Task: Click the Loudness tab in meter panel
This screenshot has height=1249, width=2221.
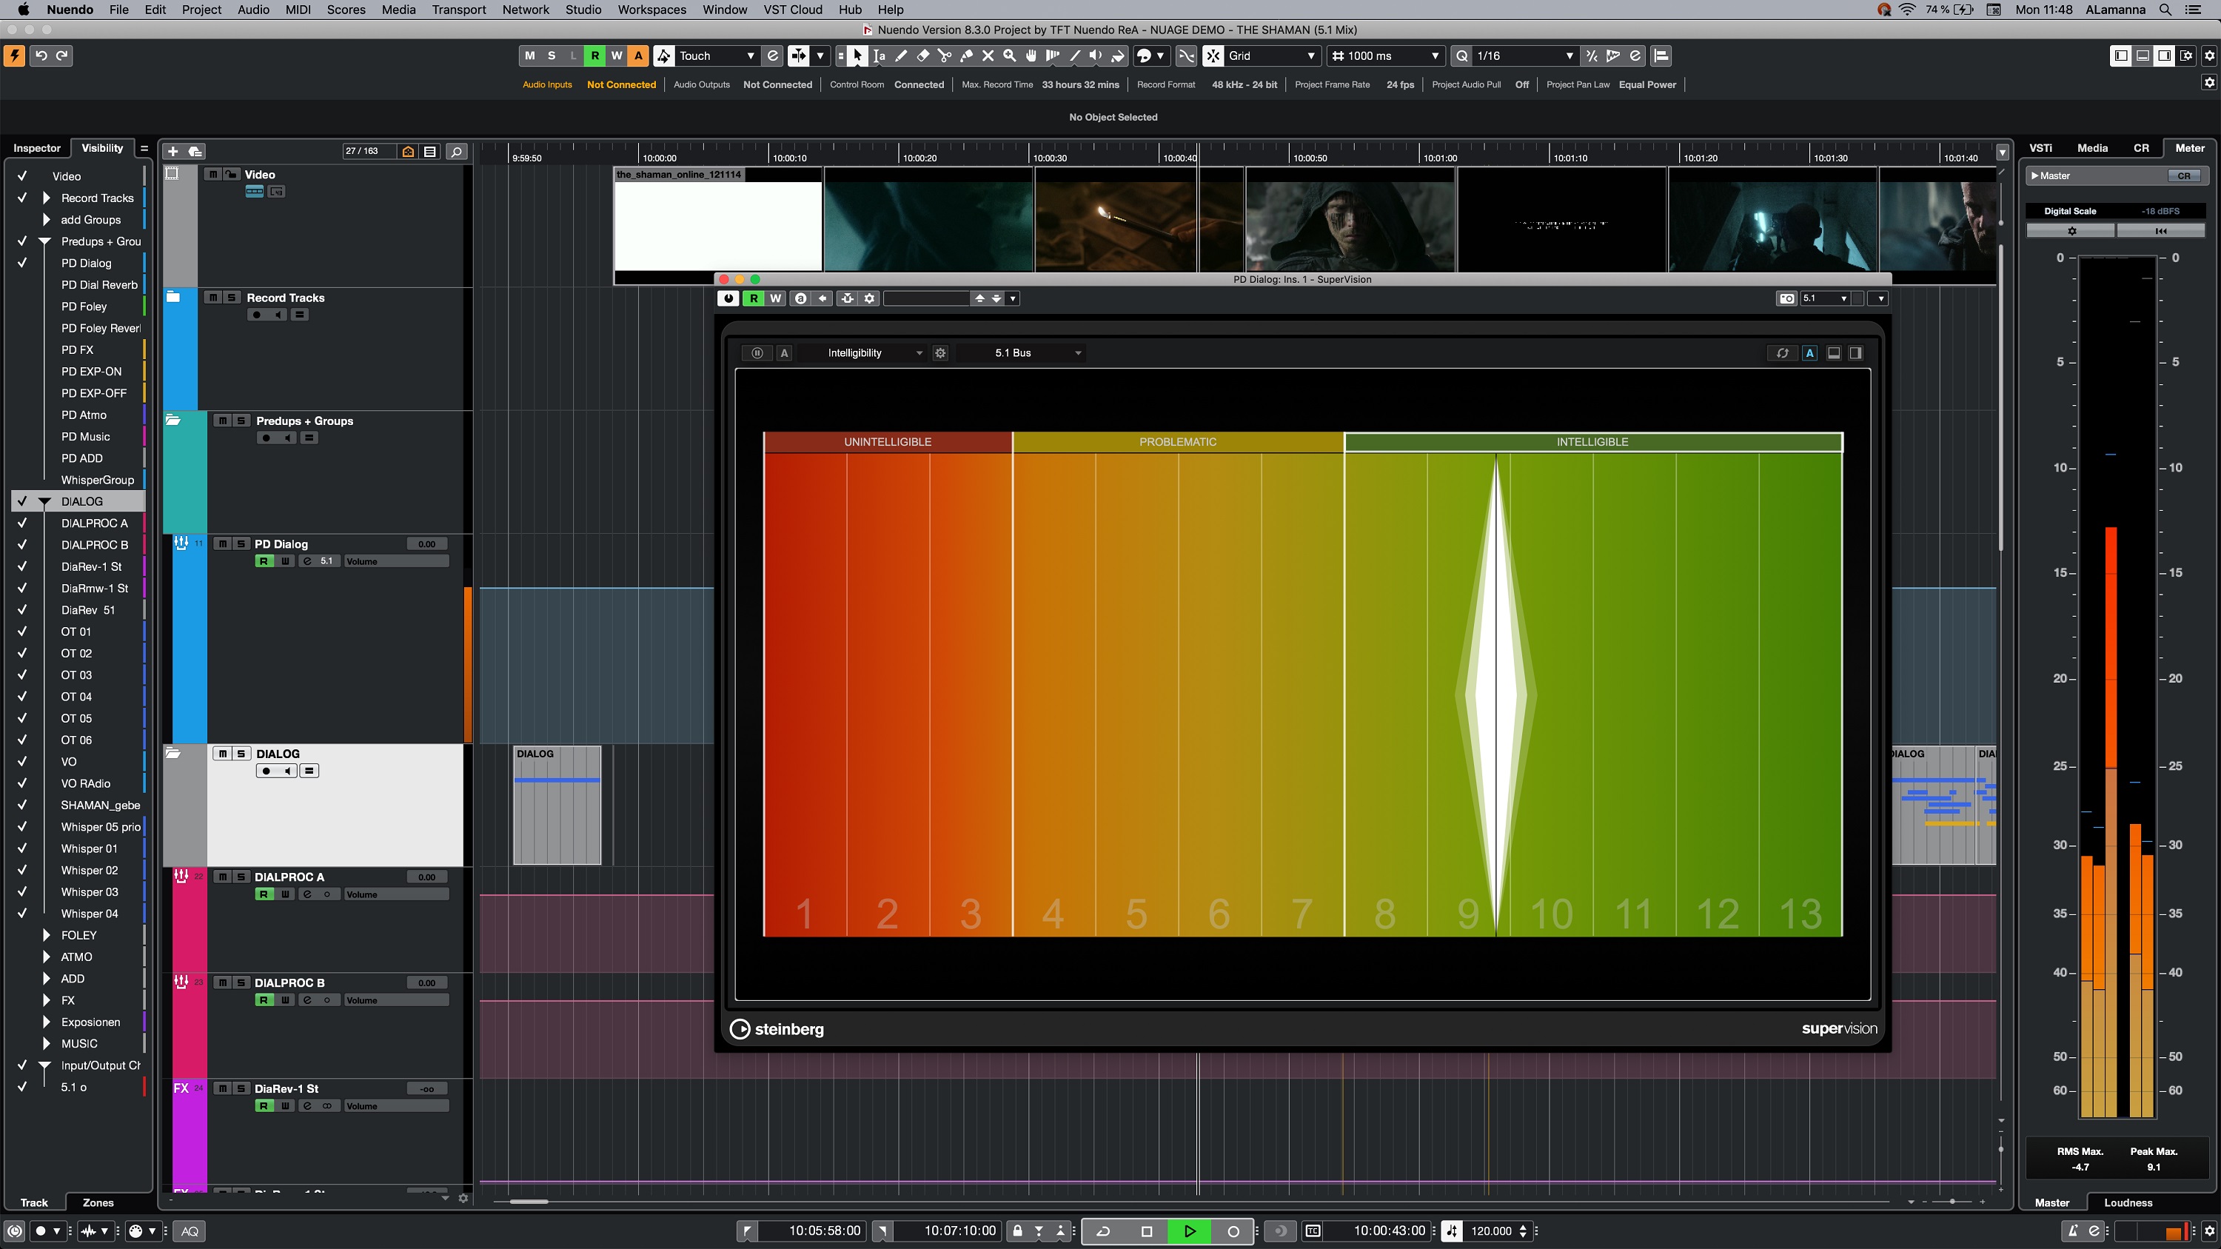Action: (2127, 1202)
